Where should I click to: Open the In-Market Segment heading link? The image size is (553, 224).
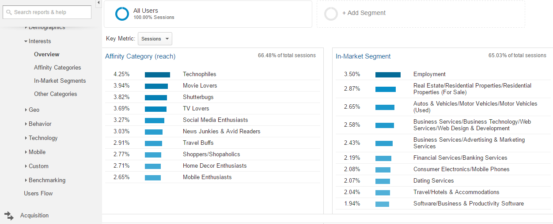click(363, 56)
